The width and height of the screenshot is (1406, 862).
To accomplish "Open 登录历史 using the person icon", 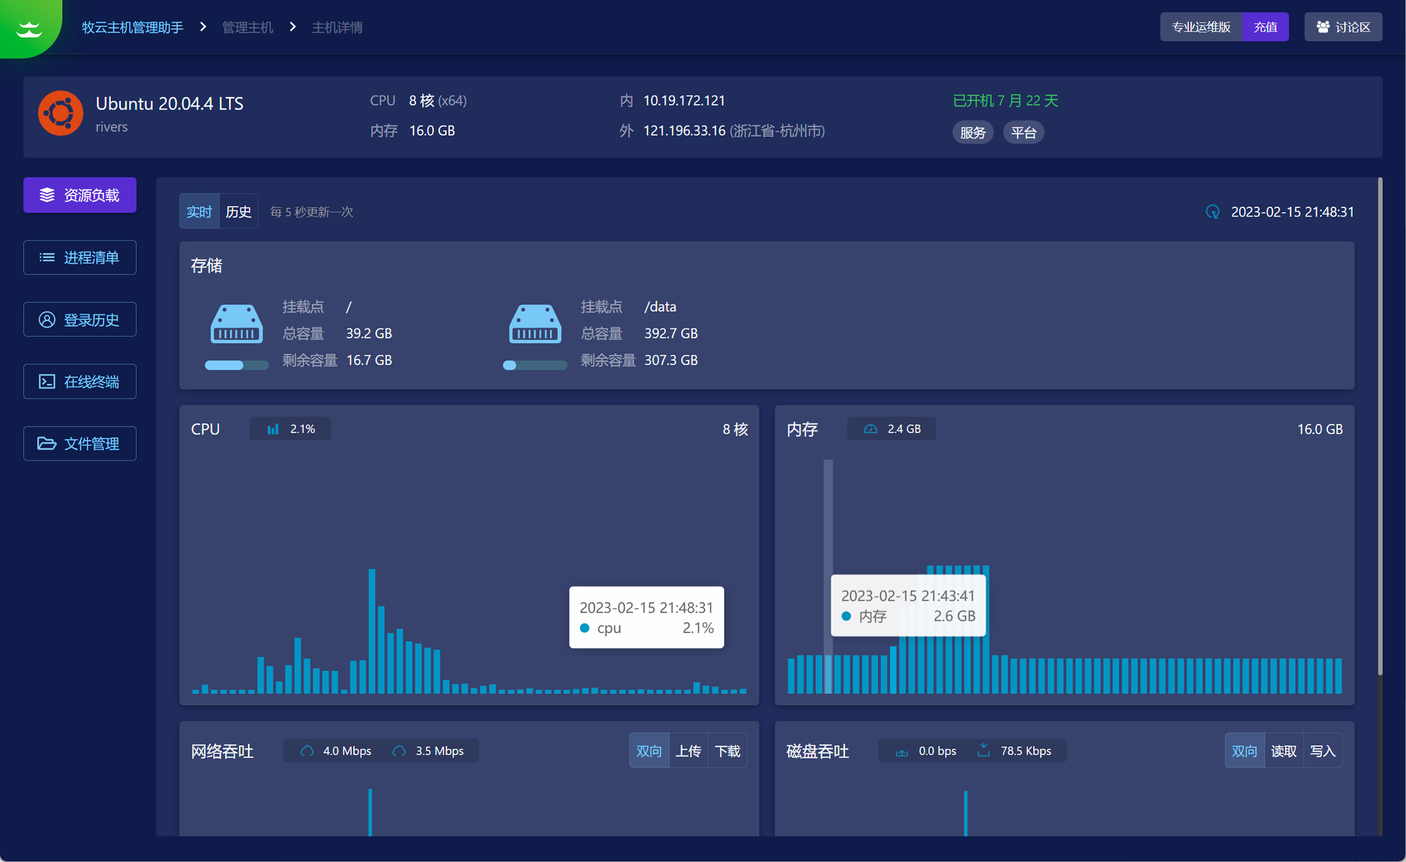I will (46, 319).
